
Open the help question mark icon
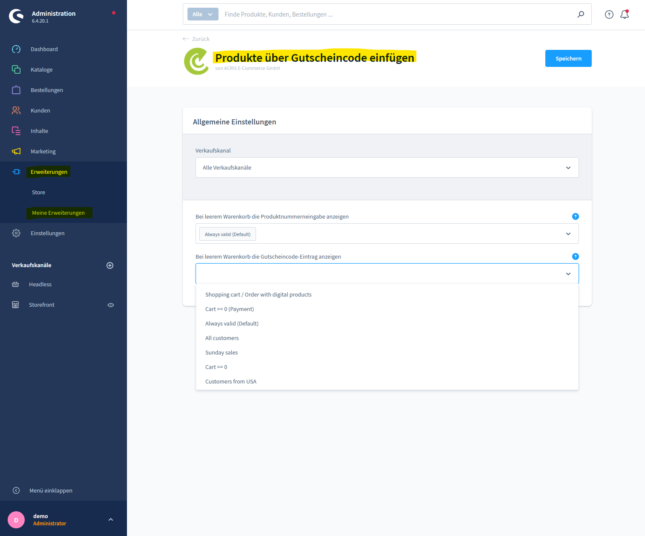pos(609,14)
